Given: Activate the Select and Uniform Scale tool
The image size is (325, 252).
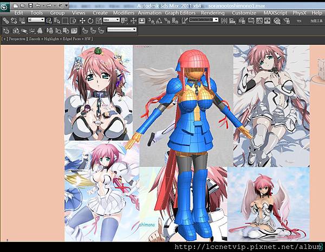Looking at the screenshot, I should pos(99,21).
